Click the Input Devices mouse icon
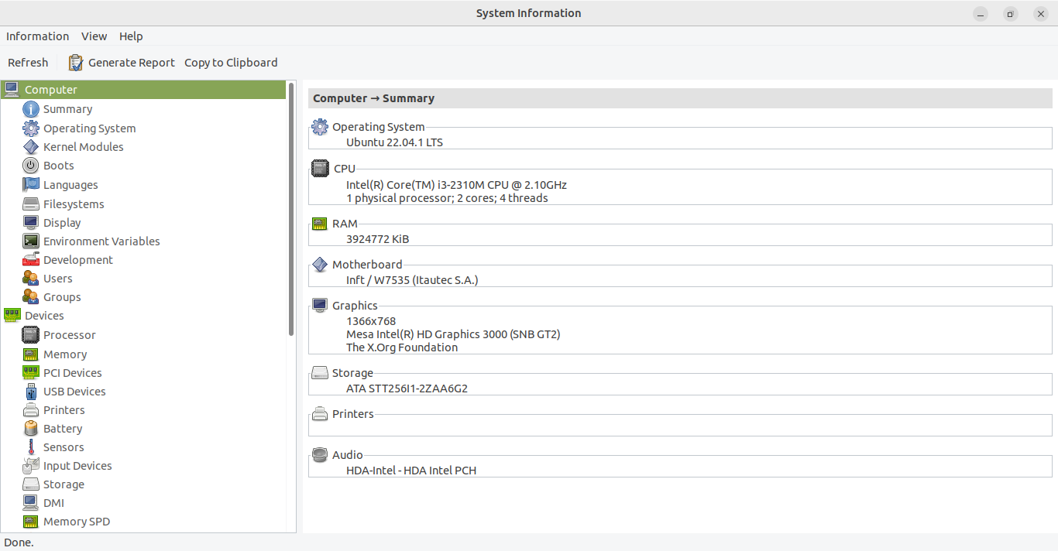 pos(31,466)
